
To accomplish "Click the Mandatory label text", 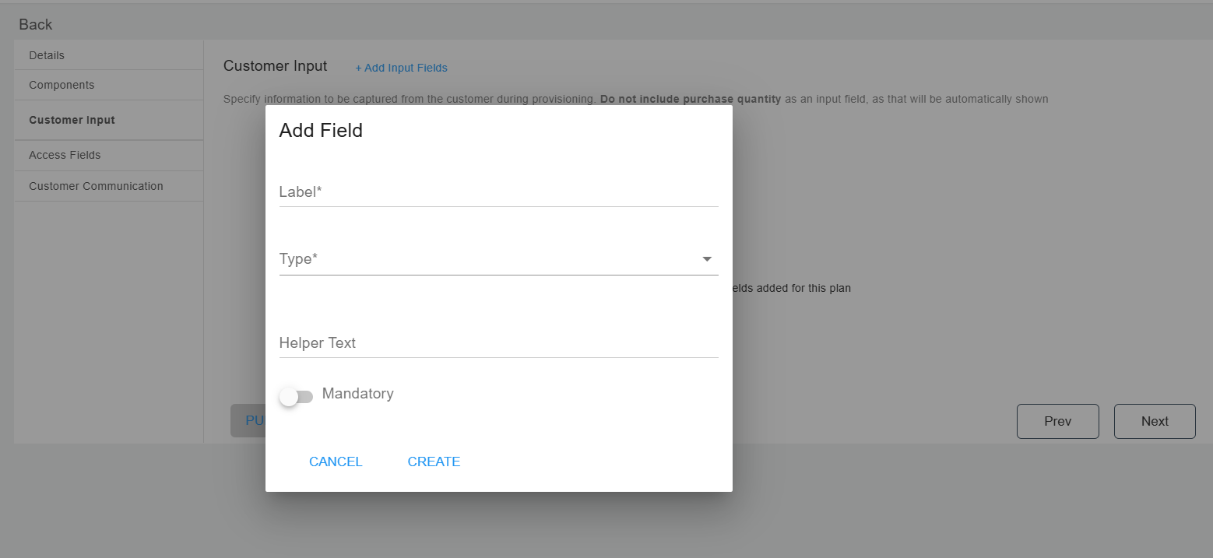I will (357, 394).
